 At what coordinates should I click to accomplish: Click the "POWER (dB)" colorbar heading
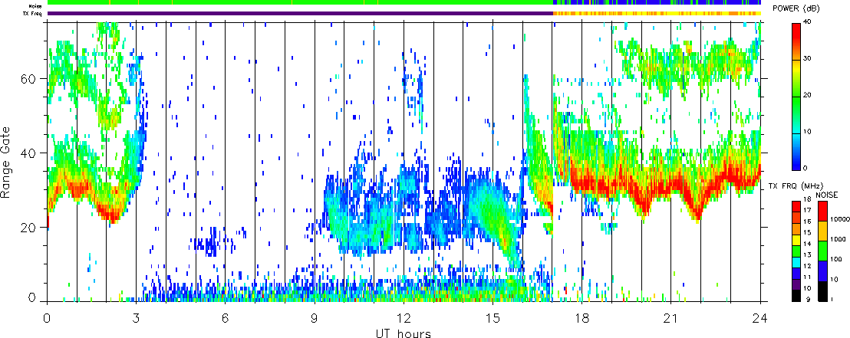(x=797, y=9)
